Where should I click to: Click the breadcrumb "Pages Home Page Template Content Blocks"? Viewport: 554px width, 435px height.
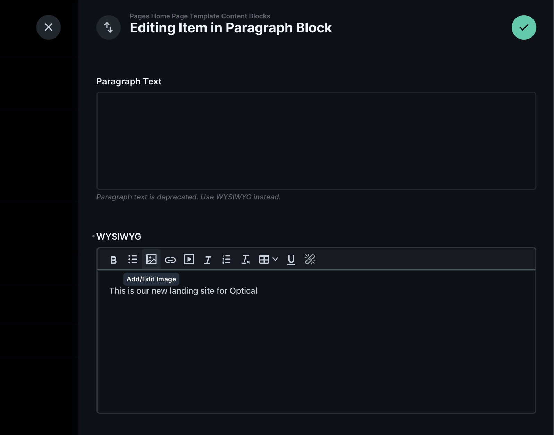(200, 16)
